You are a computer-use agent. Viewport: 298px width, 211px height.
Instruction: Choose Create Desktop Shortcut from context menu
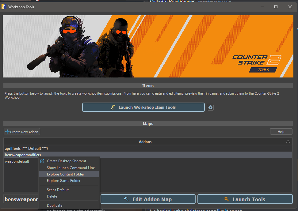coord(69,161)
